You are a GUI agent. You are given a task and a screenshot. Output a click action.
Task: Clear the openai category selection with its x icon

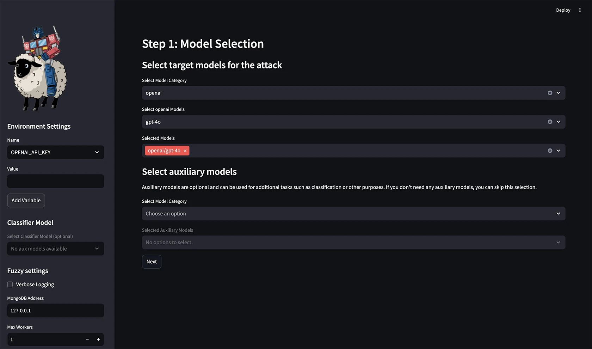pos(550,93)
